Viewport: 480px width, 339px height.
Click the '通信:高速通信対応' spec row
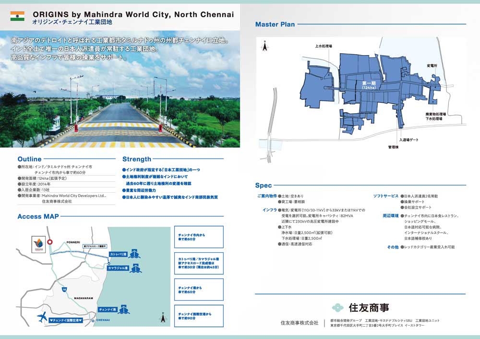[295, 244]
